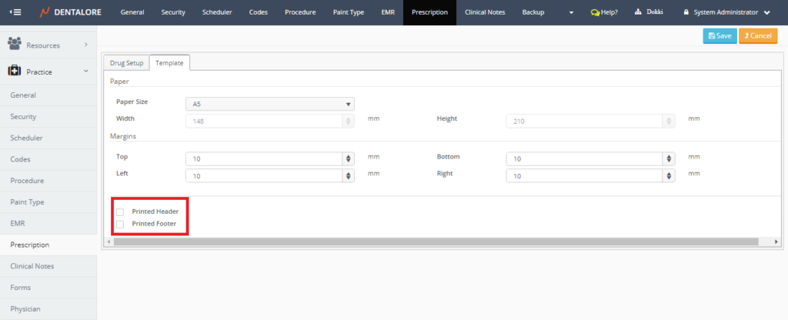Open the Help chat icon
Image resolution: width=788 pixels, height=320 pixels.
click(595, 12)
